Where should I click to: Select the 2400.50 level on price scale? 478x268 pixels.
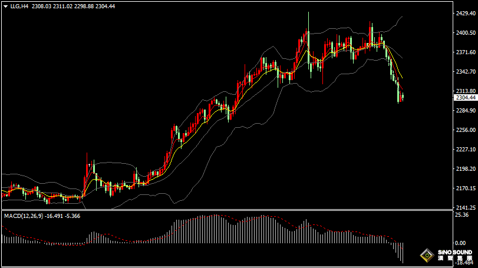(465, 33)
